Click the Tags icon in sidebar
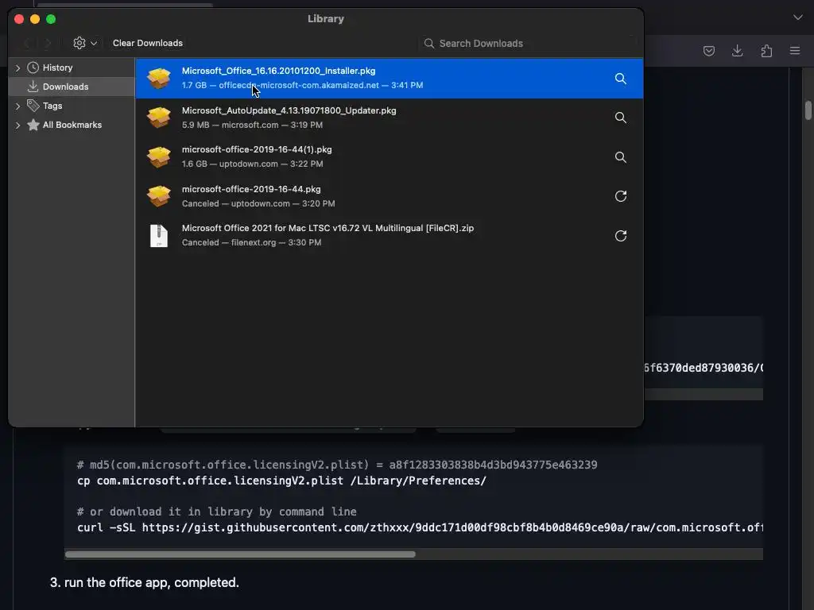Screen dimensions: 814x610 [33, 106]
